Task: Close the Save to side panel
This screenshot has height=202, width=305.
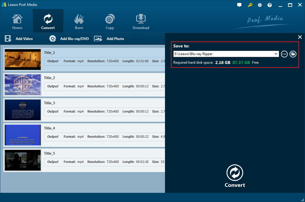Action: click(300, 37)
